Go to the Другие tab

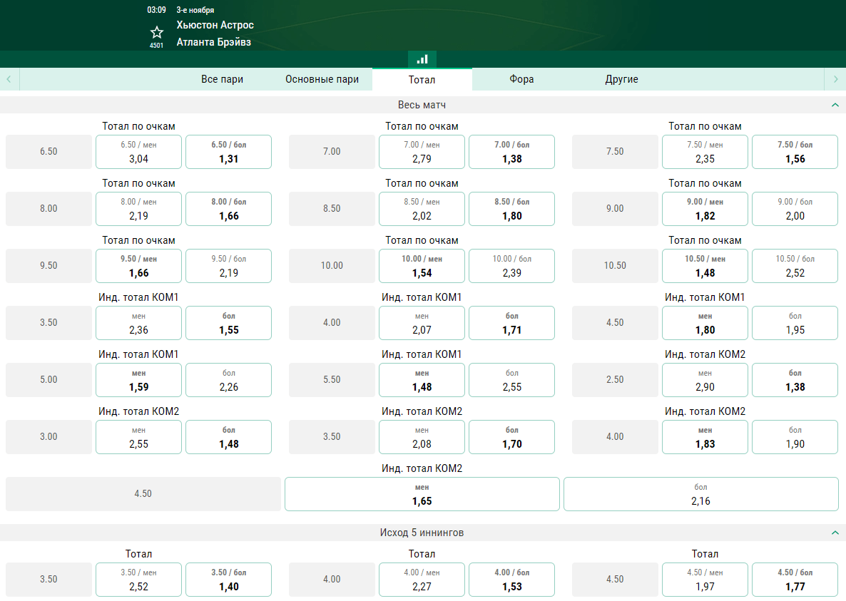pos(621,79)
